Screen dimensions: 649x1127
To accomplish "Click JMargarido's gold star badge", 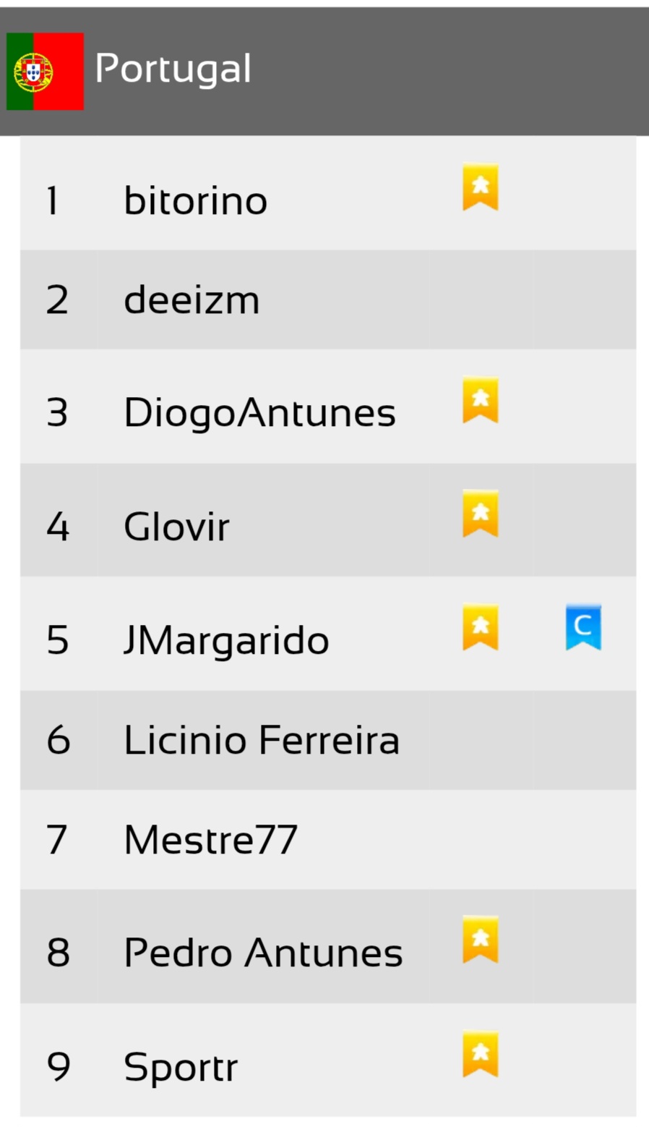I will [481, 627].
